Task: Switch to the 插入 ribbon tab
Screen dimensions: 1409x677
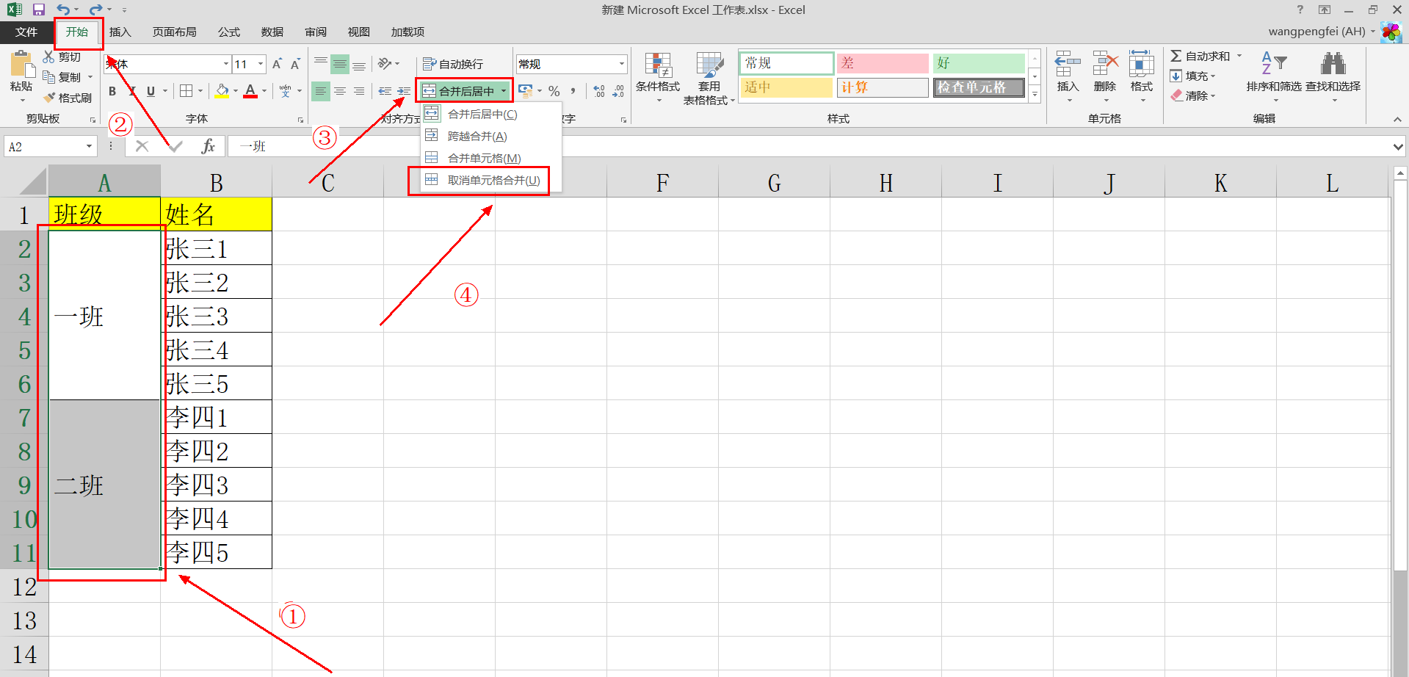Action: [120, 32]
